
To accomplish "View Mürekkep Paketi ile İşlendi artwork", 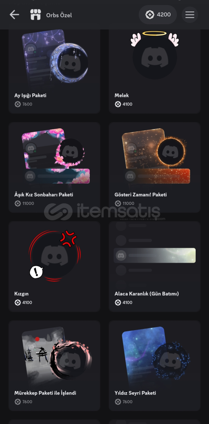I will click(57, 355).
